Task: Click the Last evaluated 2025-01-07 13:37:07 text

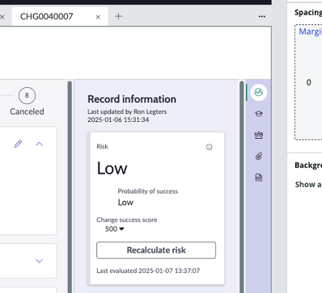Action: 148,270
